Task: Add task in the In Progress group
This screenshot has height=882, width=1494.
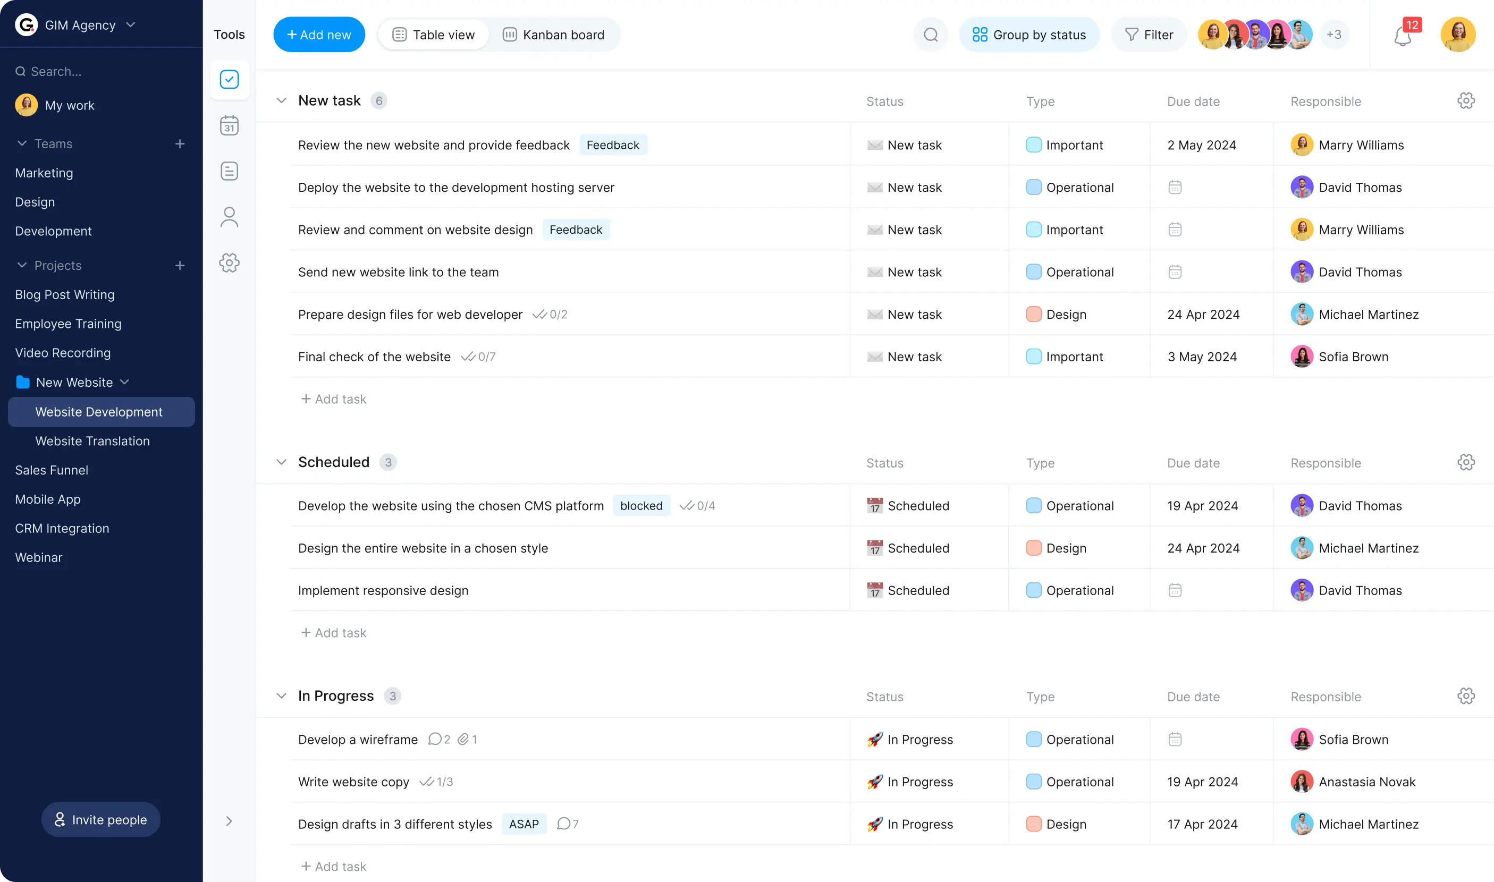Action: coord(334,867)
